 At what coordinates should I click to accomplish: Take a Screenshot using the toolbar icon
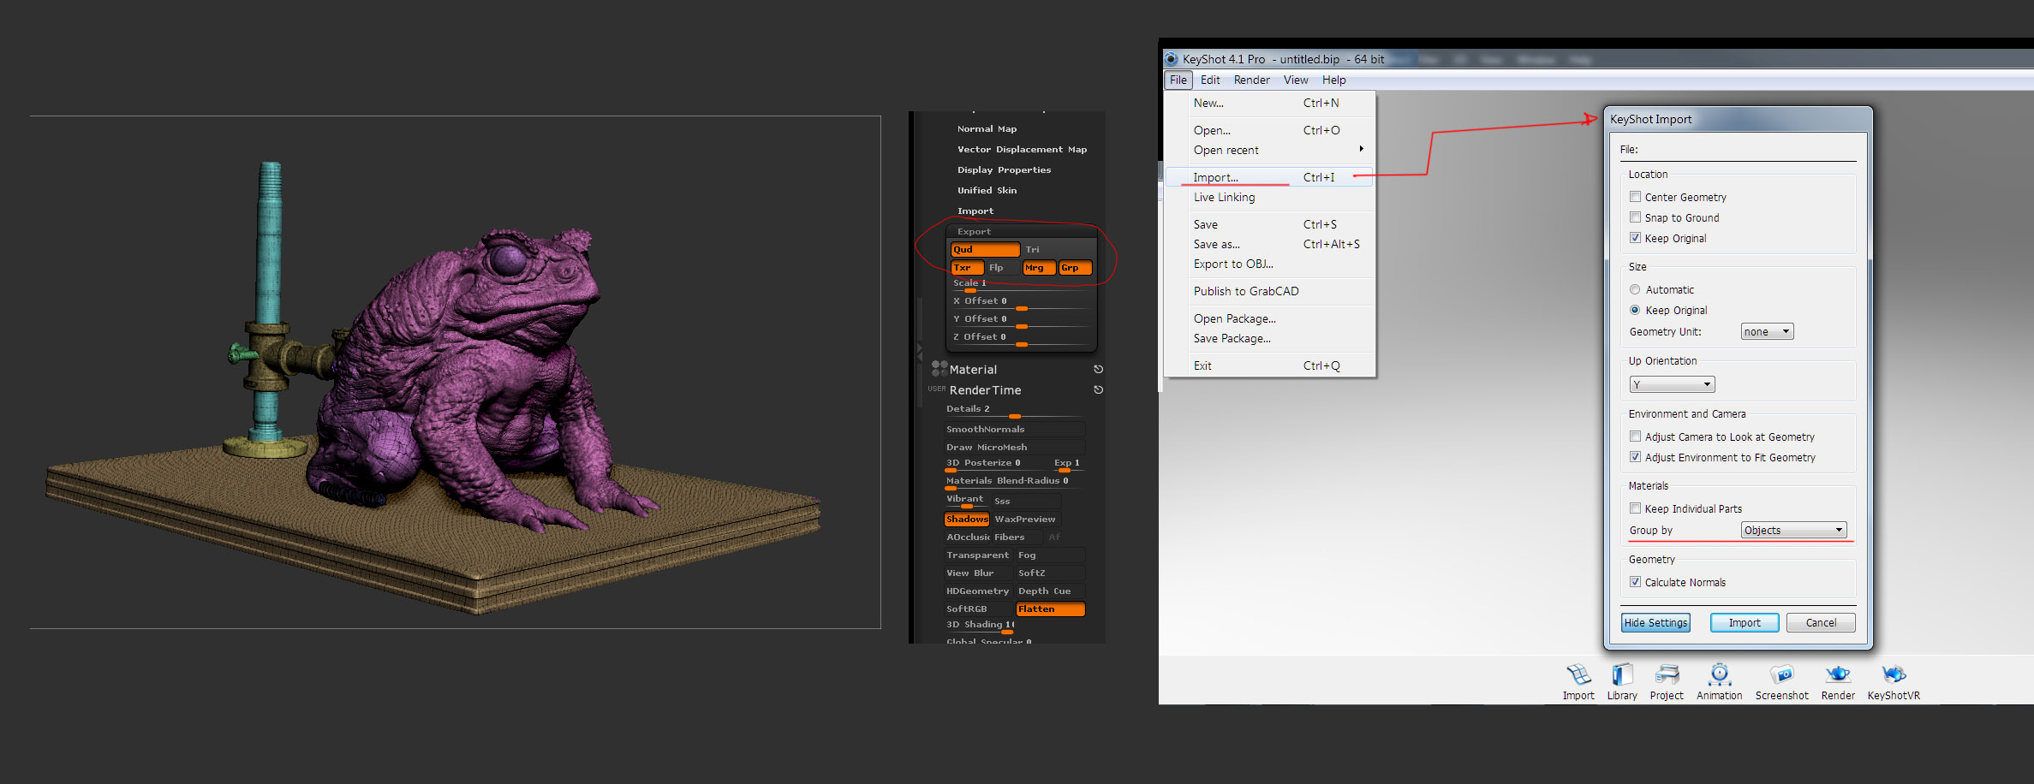(x=1781, y=674)
